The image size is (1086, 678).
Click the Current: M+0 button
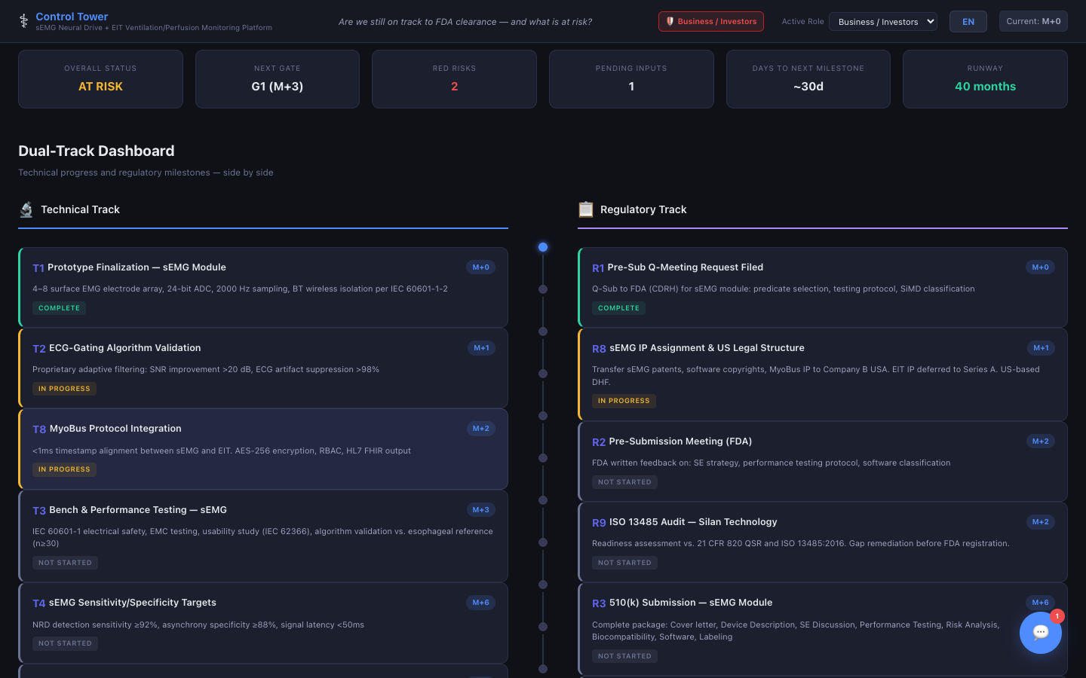click(x=1032, y=21)
